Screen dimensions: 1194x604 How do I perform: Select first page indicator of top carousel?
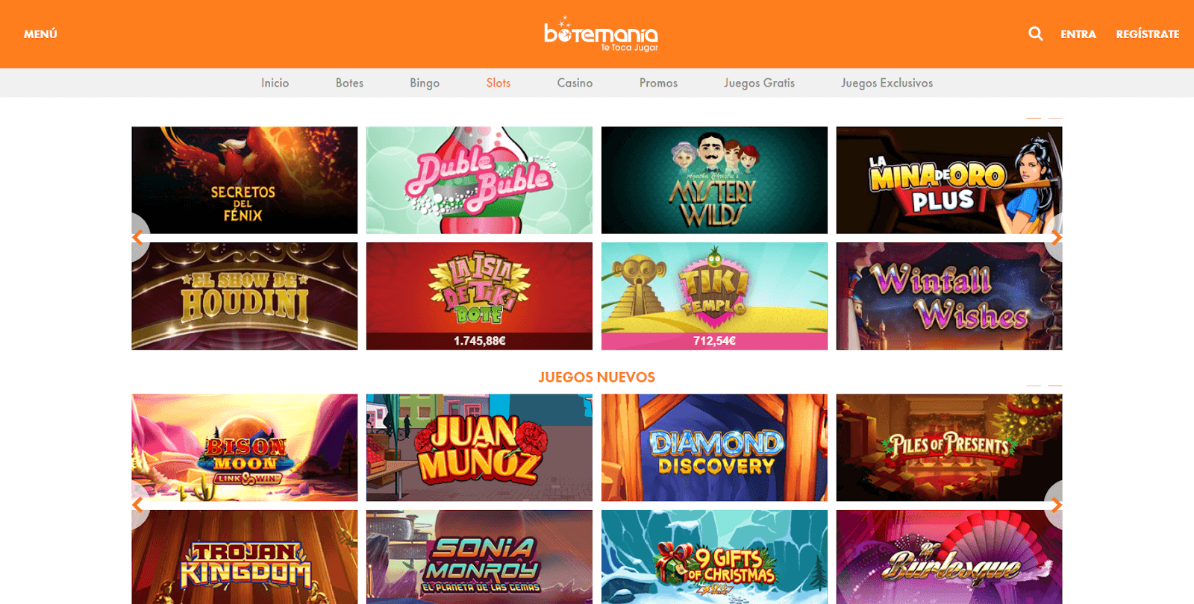coord(1034,118)
